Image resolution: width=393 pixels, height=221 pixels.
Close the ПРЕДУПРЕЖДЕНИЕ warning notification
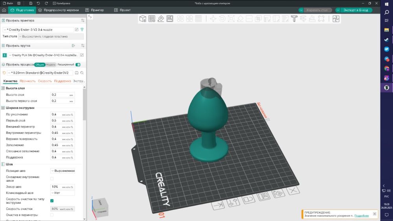[375, 214]
